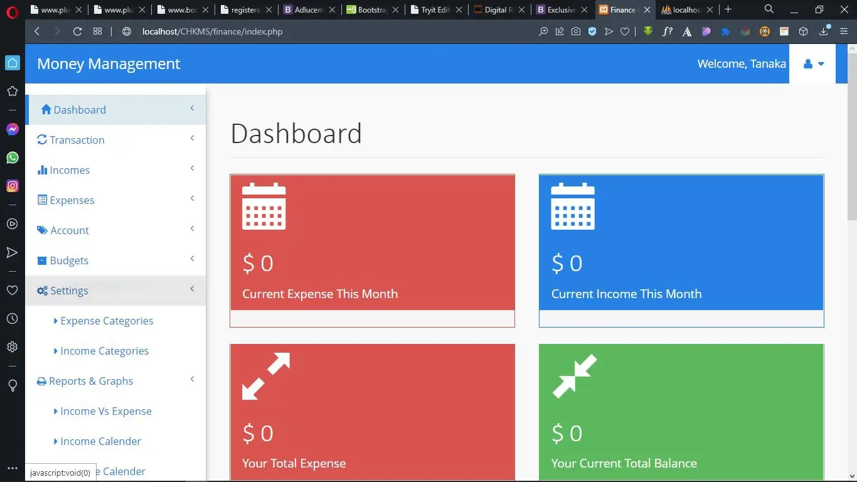Click the Transaction refresh icon
Image resolution: width=857 pixels, height=482 pixels.
pos(42,140)
